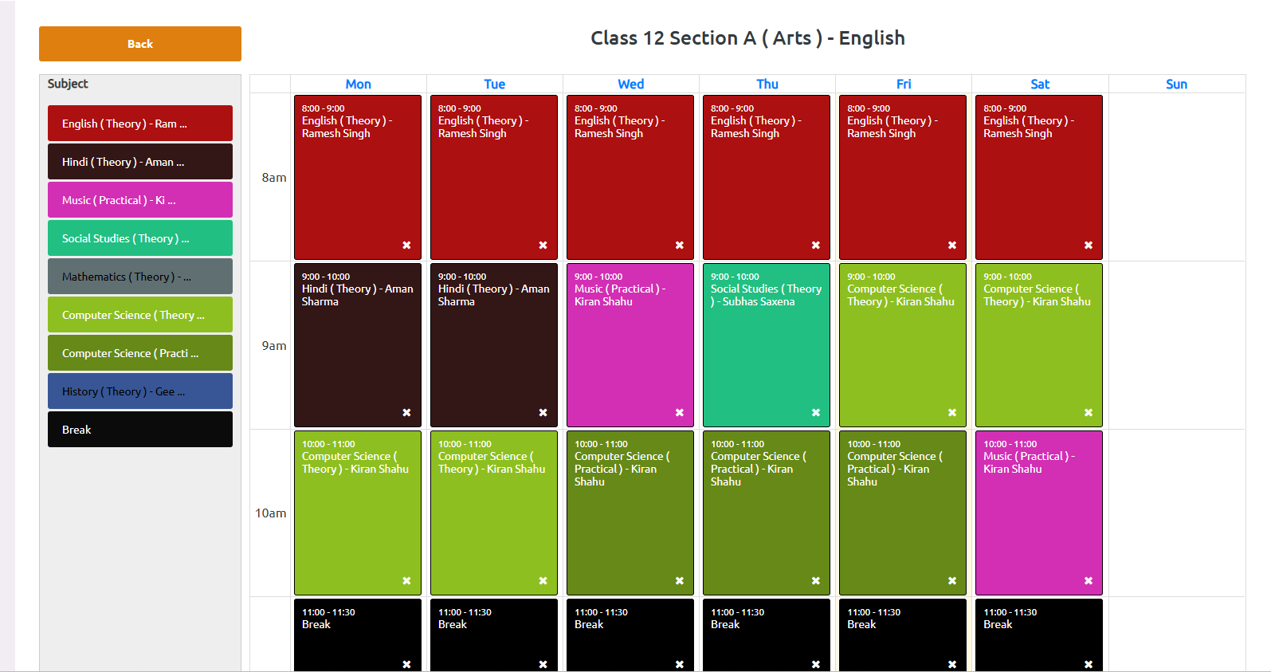Select English (Theory) subject in sidebar
Viewport: 1271px width, 672px height.
pos(140,124)
